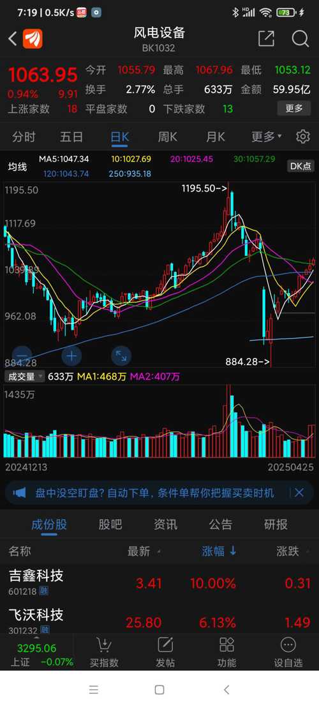Screen dimensions: 319x709
Task: Zoom in chart with plus button
Action: click(71, 356)
